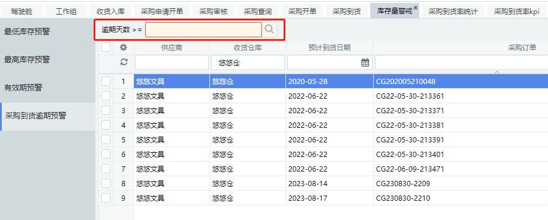Sort by the 预计到货日期 column header
The height and width of the screenshot is (220, 548).
click(330, 47)
